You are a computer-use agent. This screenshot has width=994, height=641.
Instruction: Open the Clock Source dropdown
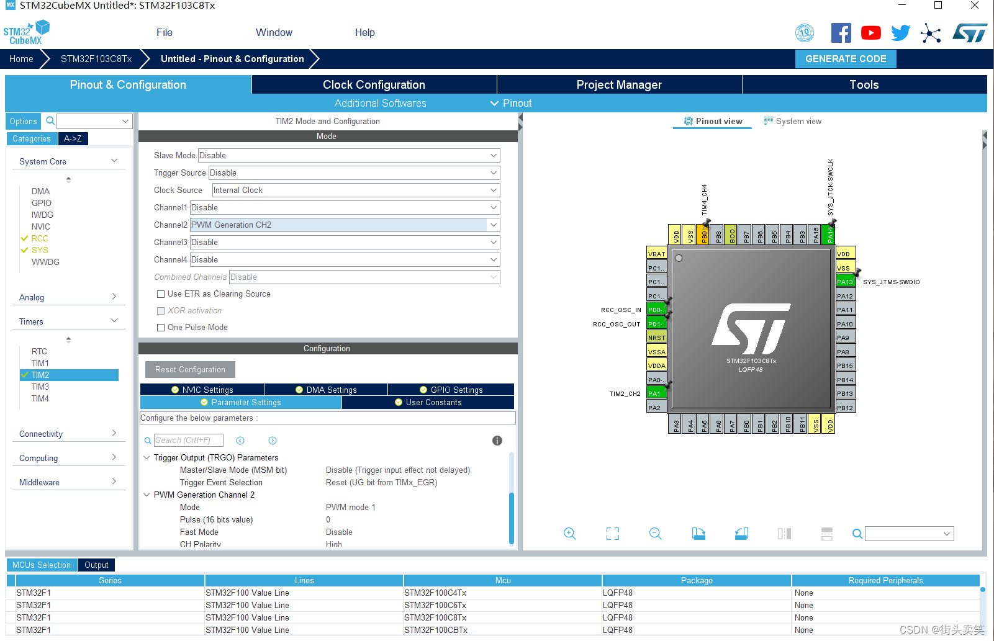tap(356, 190)
